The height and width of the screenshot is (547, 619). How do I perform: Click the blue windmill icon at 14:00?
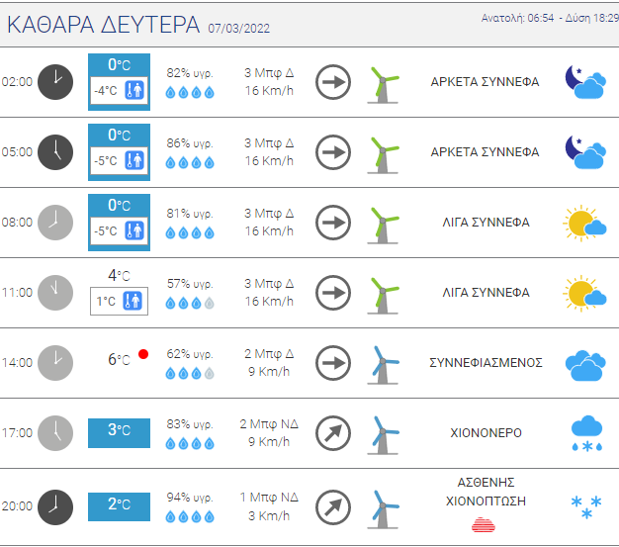point(383,364)
